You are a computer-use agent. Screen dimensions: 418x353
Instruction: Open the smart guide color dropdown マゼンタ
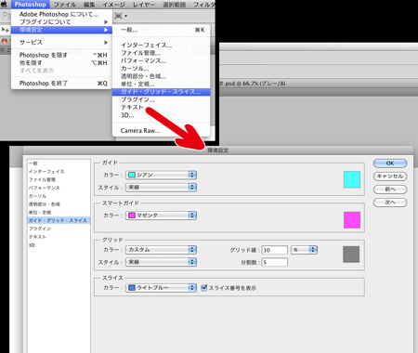(x=161, y=216)
